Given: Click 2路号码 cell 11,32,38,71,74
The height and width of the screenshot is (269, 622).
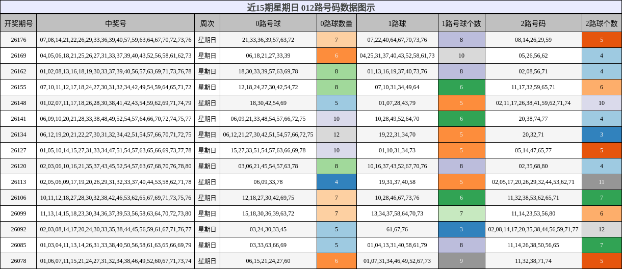Looking at the screenshot, I should coord(533,261).
